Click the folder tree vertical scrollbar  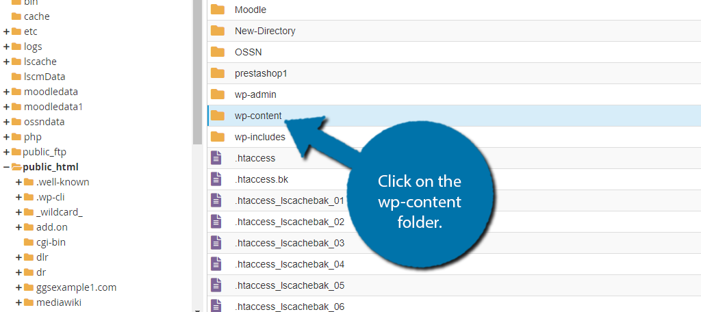click(x=198, y=73)
